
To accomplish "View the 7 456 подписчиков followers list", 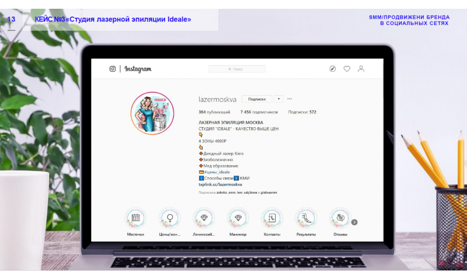I will point(259,112).
